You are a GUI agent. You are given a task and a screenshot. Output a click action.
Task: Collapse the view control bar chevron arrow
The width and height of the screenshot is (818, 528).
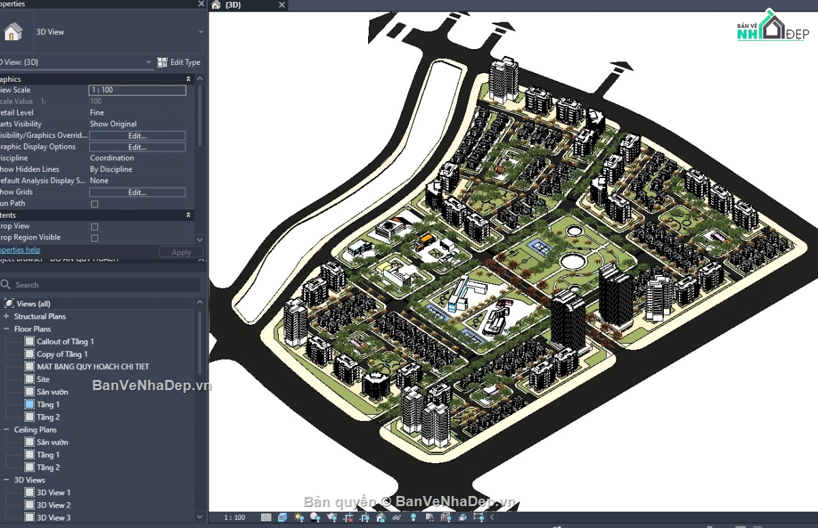point(491,517)
